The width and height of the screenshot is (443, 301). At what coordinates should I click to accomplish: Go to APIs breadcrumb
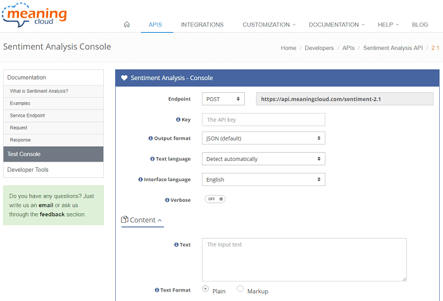[348, 48]
